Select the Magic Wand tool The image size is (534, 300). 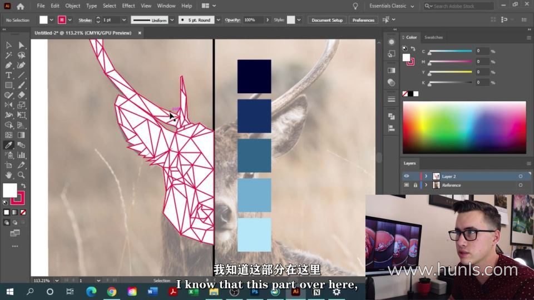coord(9,55)
